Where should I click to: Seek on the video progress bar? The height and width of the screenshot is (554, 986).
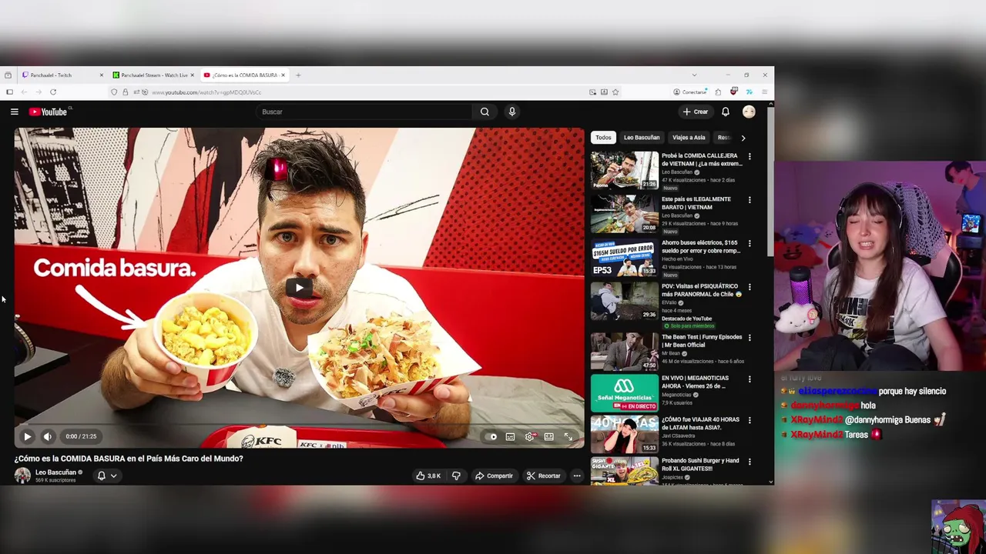[299, 425]
